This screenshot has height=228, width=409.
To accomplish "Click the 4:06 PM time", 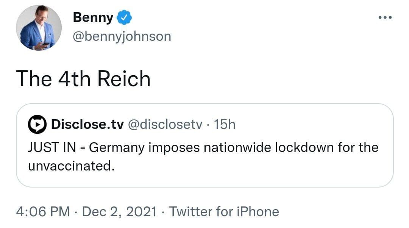I will click(x=43, y=212).
